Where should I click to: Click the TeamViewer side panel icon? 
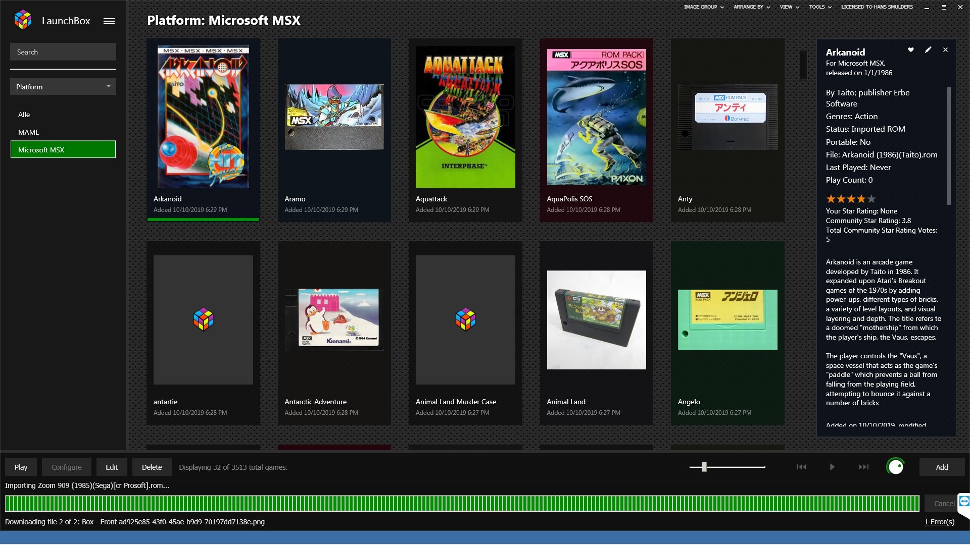tap(964, 501)
